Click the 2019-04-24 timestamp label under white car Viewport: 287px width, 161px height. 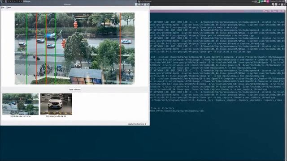pos(56,116)
